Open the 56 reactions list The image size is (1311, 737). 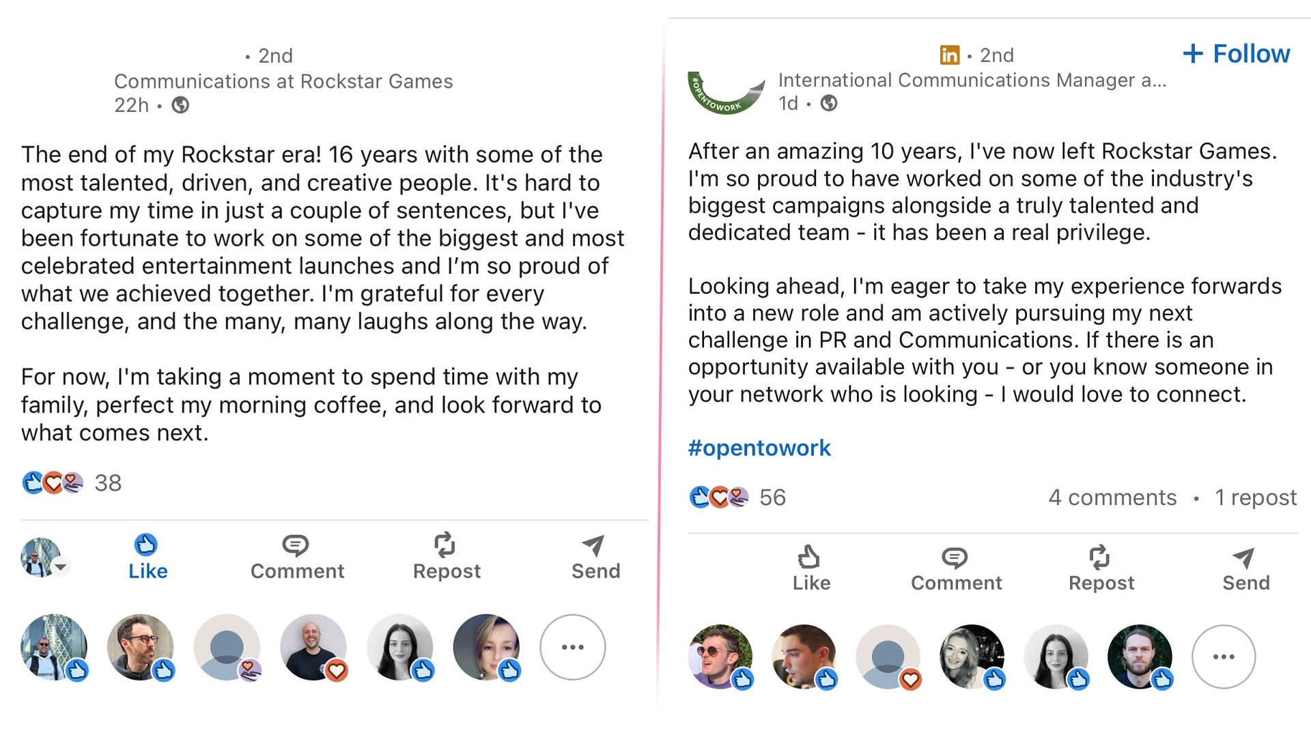(772, 497)
